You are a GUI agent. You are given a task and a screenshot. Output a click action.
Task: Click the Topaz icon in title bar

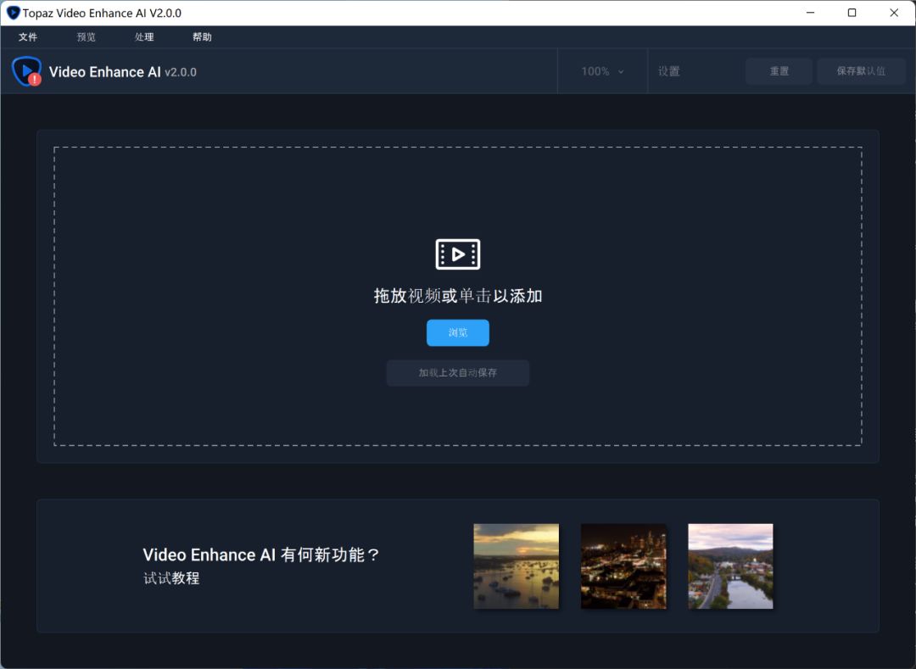point(13,13)
